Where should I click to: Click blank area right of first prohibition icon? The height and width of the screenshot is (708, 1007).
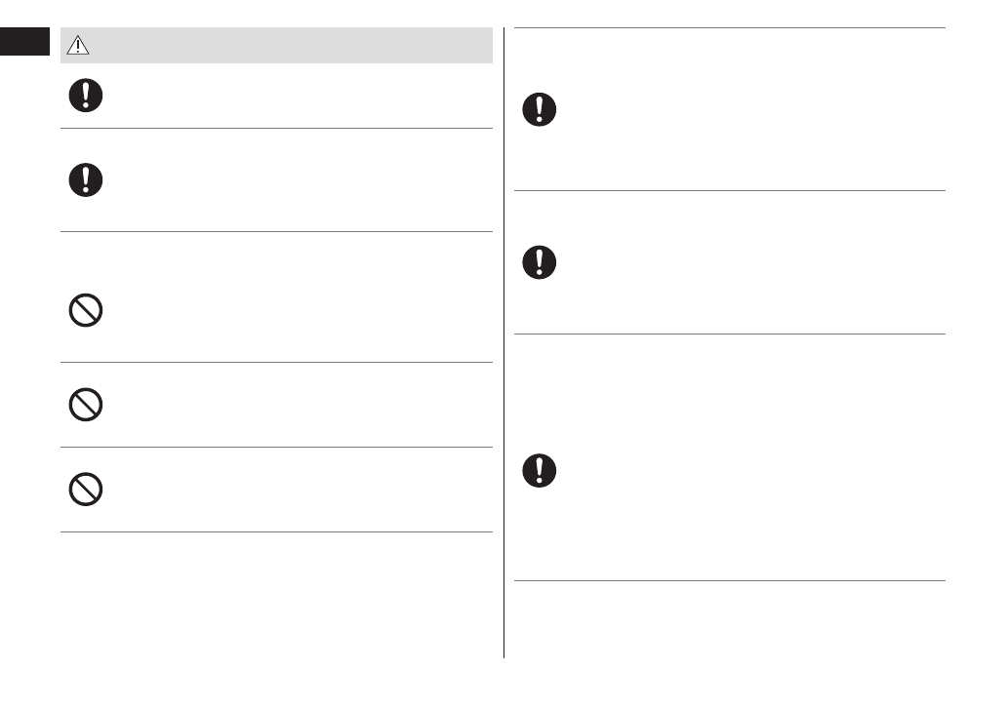click(x=293, y=310)
